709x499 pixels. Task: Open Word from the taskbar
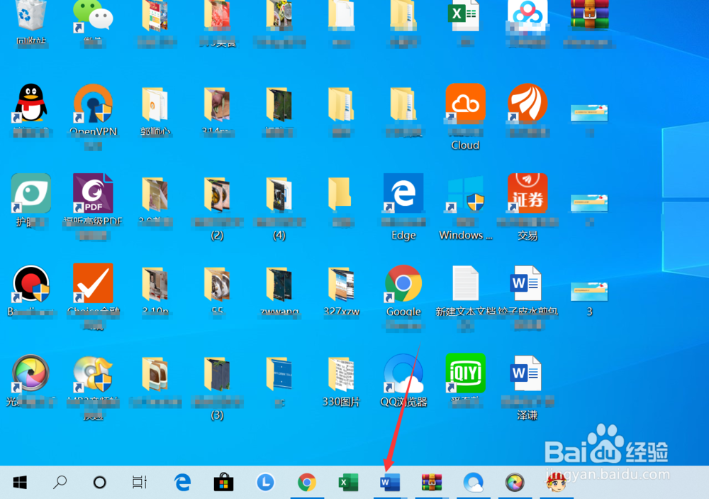click(x=390, y=483)
